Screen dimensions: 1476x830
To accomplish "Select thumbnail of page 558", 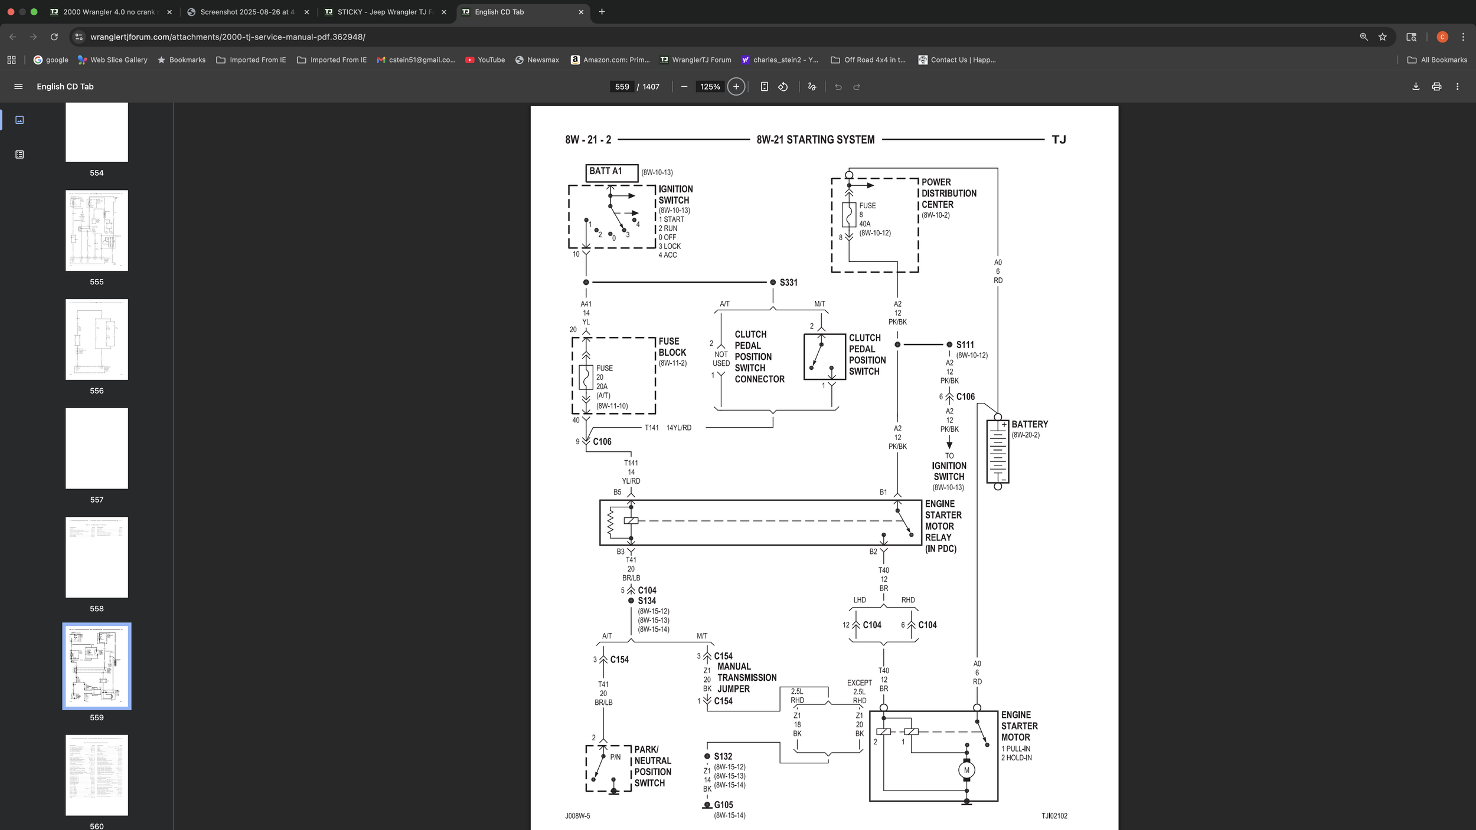I will pos(96,557).
